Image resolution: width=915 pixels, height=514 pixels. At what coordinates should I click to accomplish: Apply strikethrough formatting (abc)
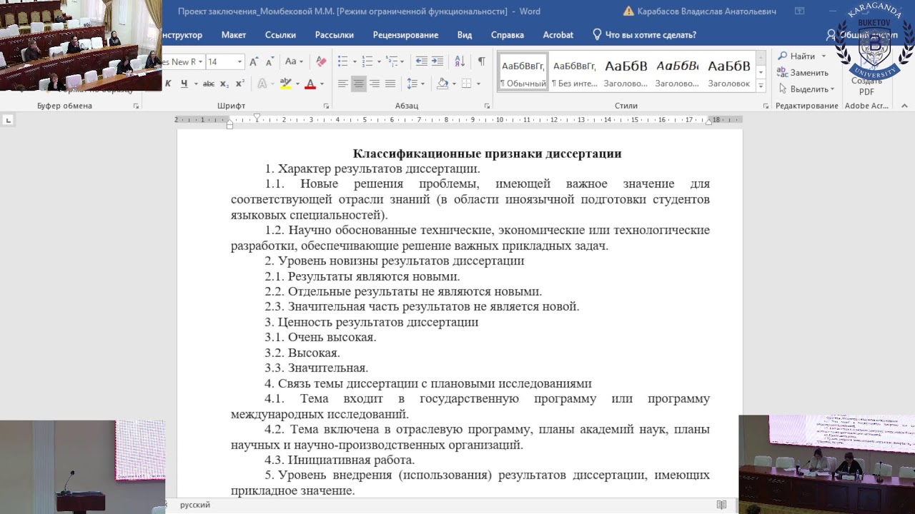209,84
